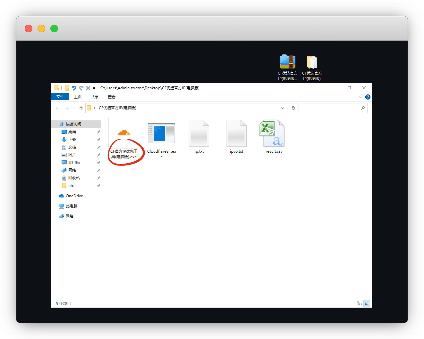The width and height of the screenshot is (424, 339).
Task: Switch to details list view
Action: pos(360,303)
